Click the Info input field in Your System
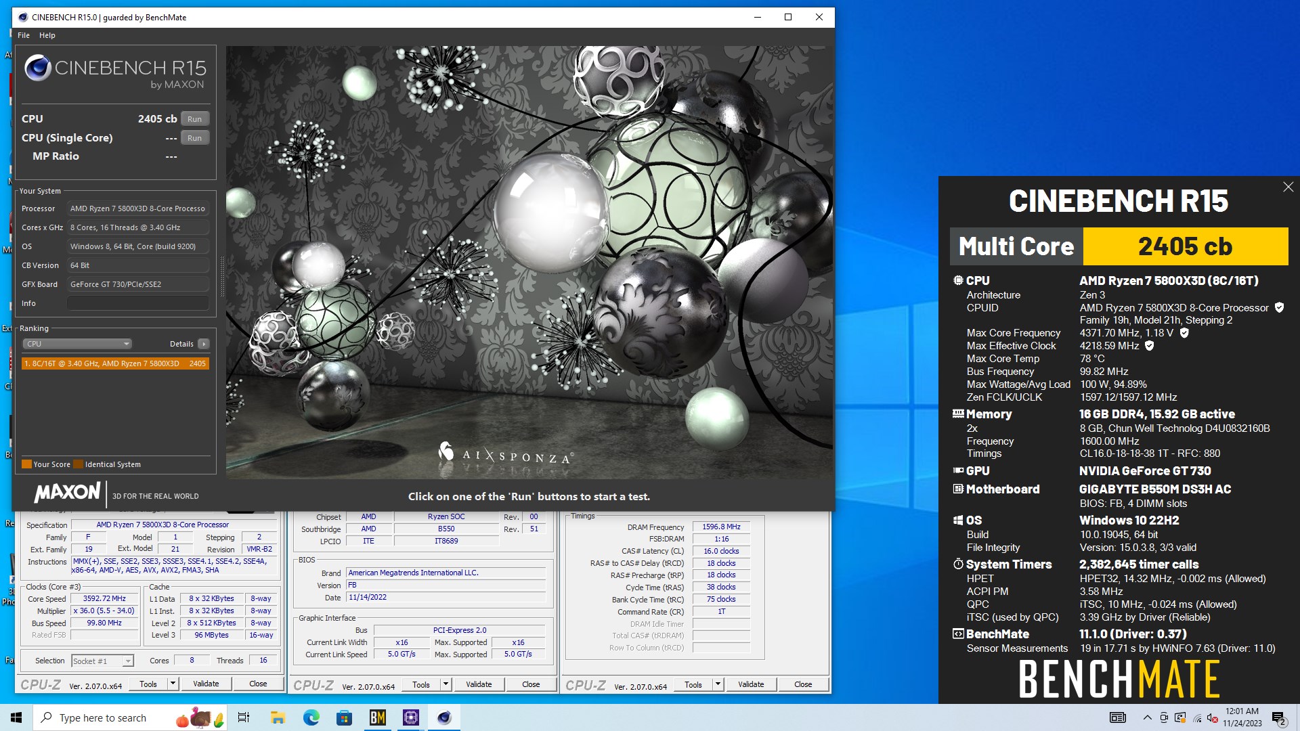This screenshot has width=1300, height=731. [138, 303]
